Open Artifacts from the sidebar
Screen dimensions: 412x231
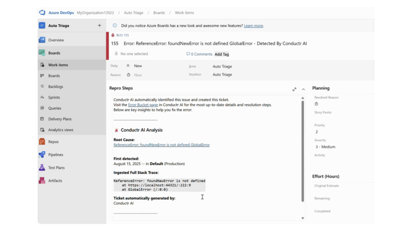pos(55,181)
